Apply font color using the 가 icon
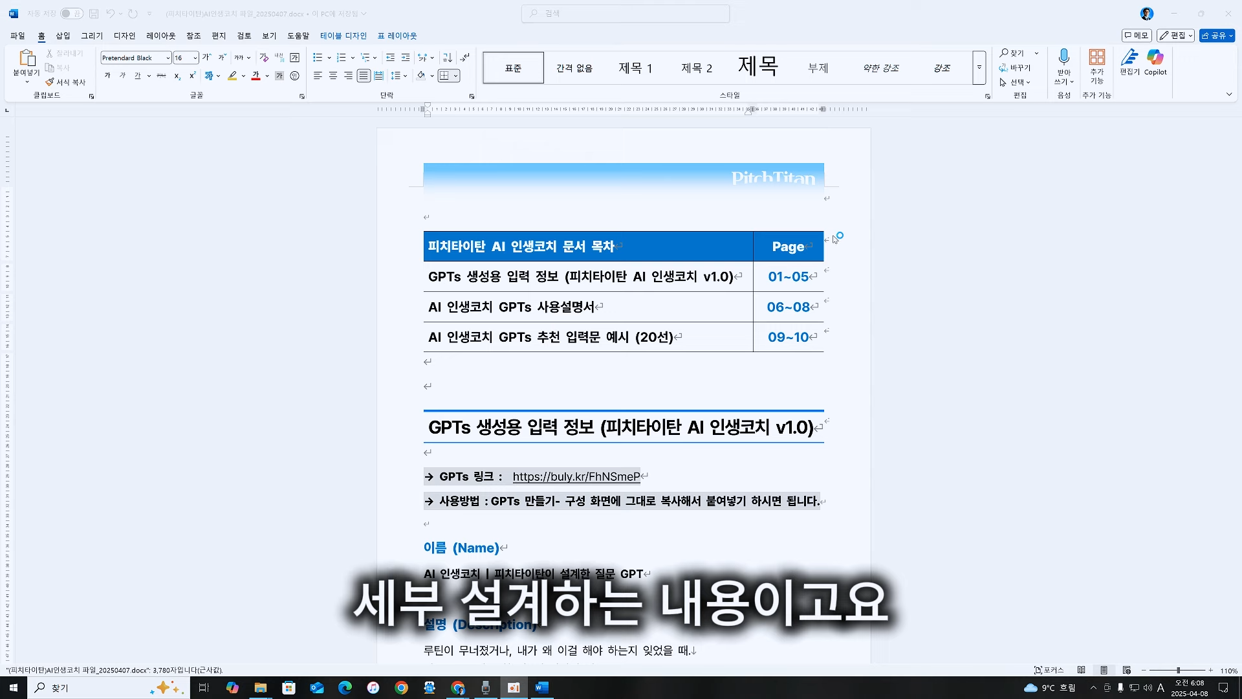The image size is (1242, 699). coord(255,76)
